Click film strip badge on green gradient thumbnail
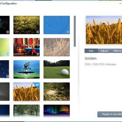Image resolution: width=122 pixels, height=122 pixels. click(x=7, y=54)
